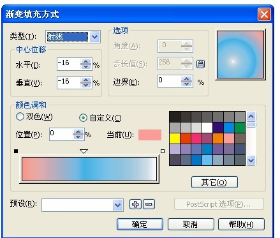The height and width of the screenshot is (238, 280).
Task: Select the white end marker on the gradient bar
Action: 163,151
